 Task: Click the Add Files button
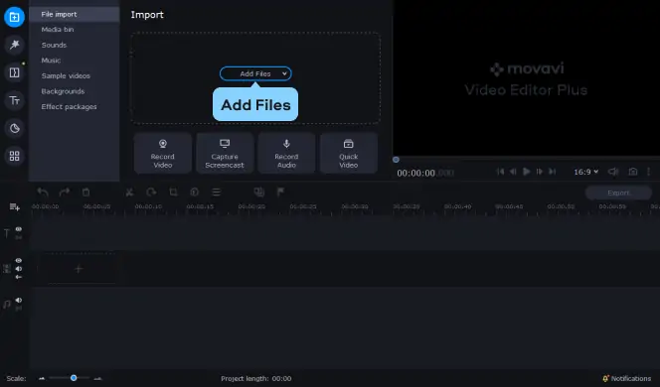click(255, 74)
